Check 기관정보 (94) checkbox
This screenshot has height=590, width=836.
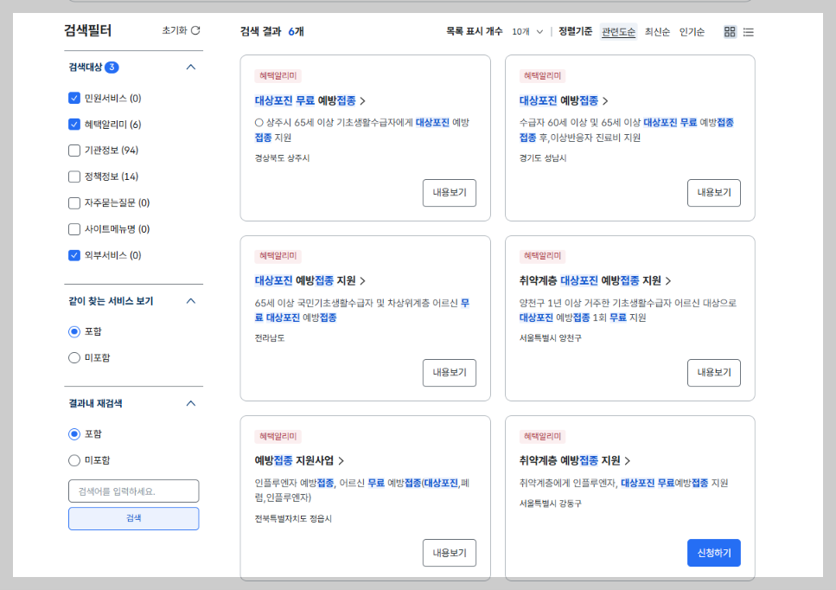point(74,151)
